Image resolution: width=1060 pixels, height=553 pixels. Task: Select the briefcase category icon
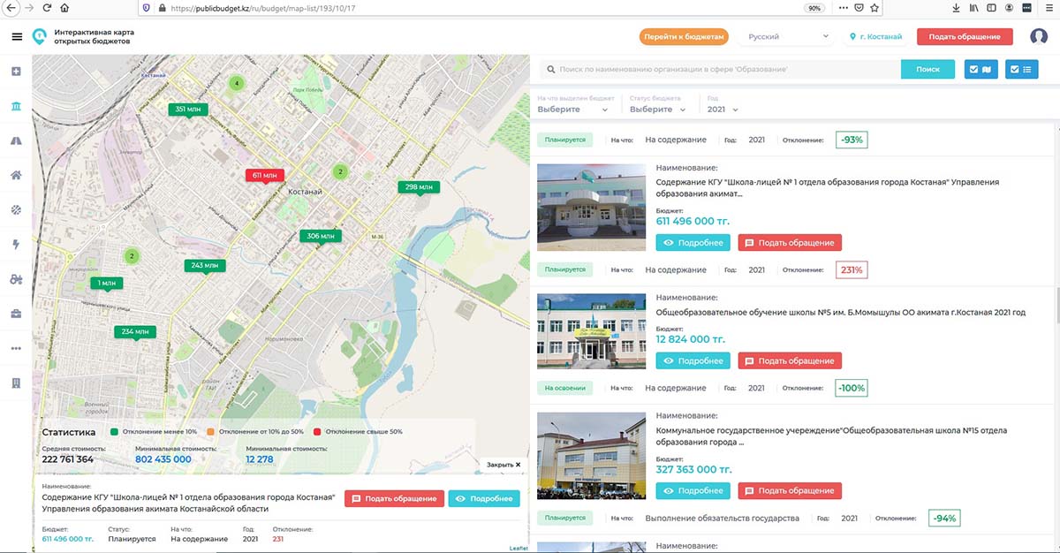tap(16, 314)
